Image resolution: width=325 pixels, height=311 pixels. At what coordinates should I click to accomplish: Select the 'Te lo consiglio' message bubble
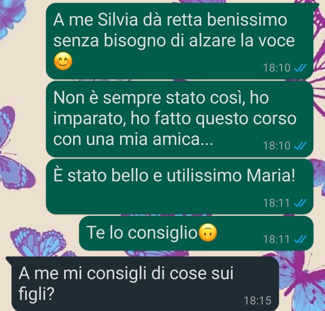(x=196, y=233)
